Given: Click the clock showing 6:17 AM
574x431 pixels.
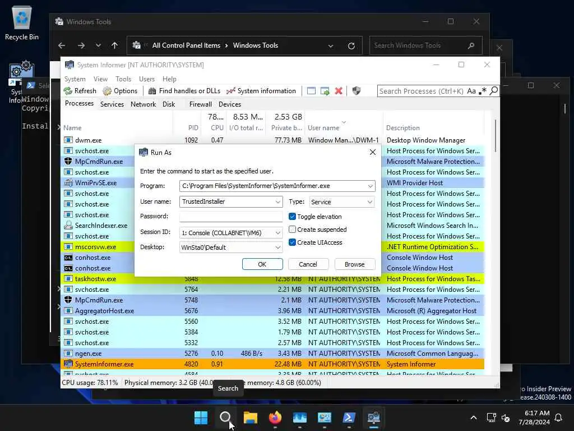Looking at the screenshot, I should coord(534,418).
